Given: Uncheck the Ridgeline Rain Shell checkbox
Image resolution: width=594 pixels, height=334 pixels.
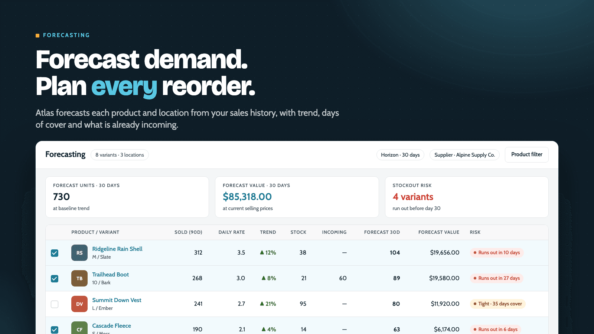Looking at the screenshot, I should point(55,253).
